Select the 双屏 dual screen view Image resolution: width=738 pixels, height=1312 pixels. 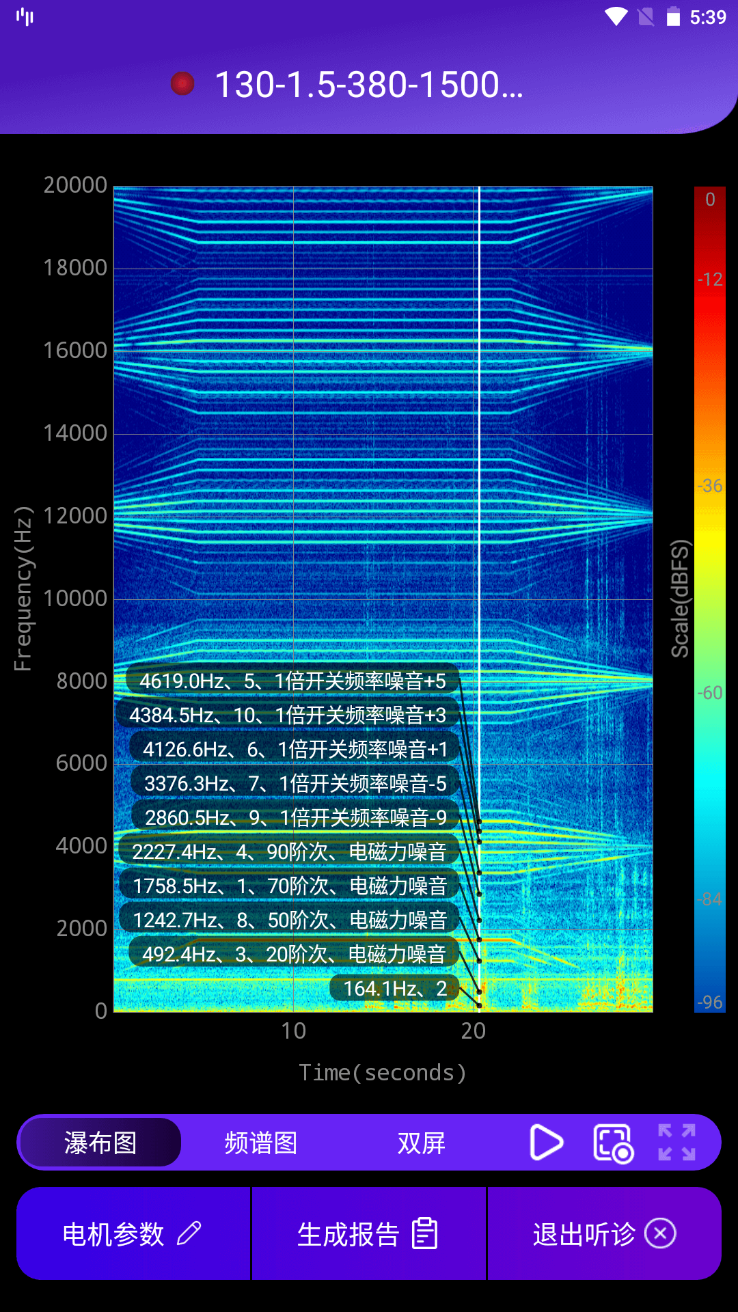coord(422,1143)
